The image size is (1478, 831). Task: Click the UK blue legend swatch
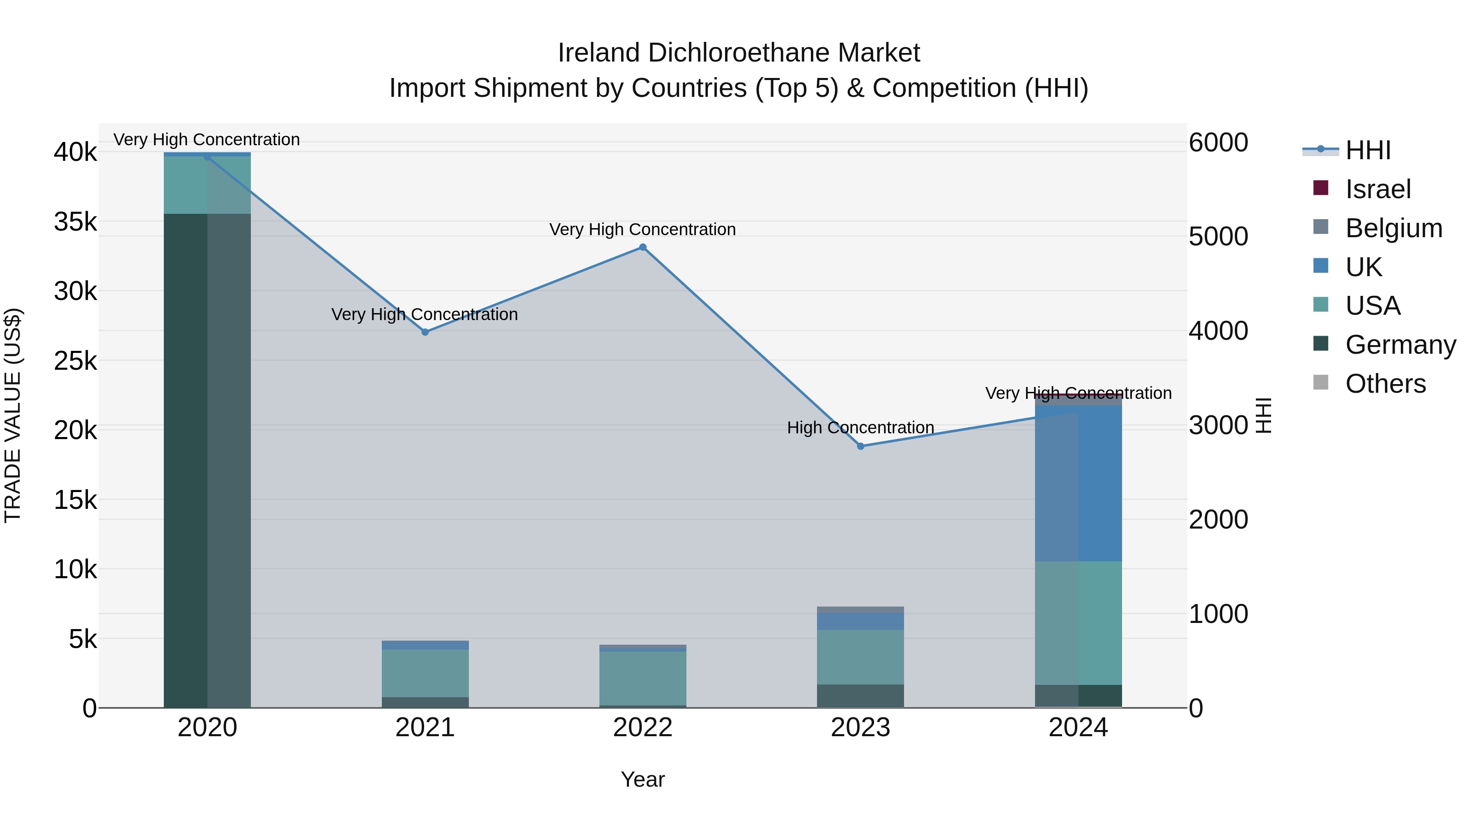coord(1321,266)
